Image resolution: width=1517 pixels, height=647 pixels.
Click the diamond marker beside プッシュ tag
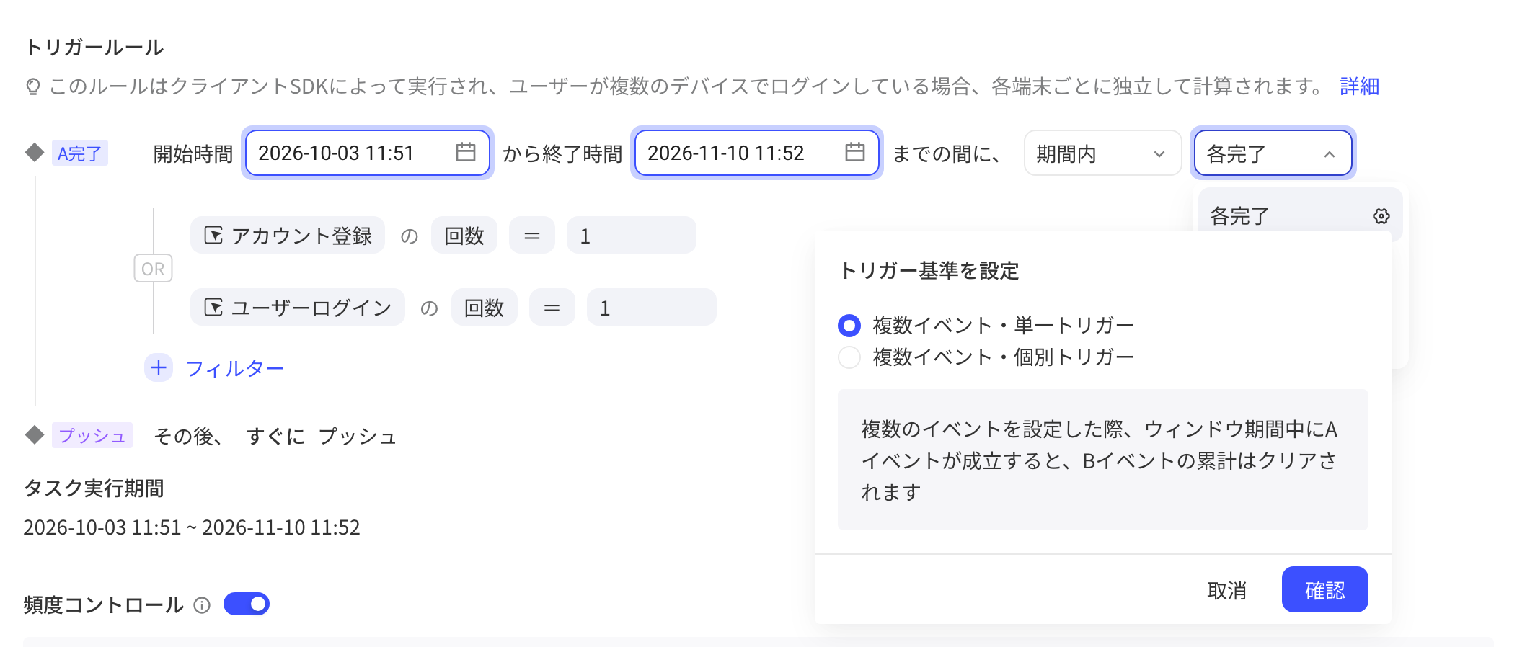[x=35, y=434]
